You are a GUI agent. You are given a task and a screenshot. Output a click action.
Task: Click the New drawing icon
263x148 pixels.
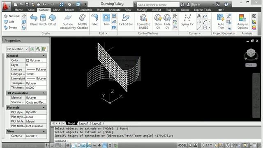click(16, 4)
